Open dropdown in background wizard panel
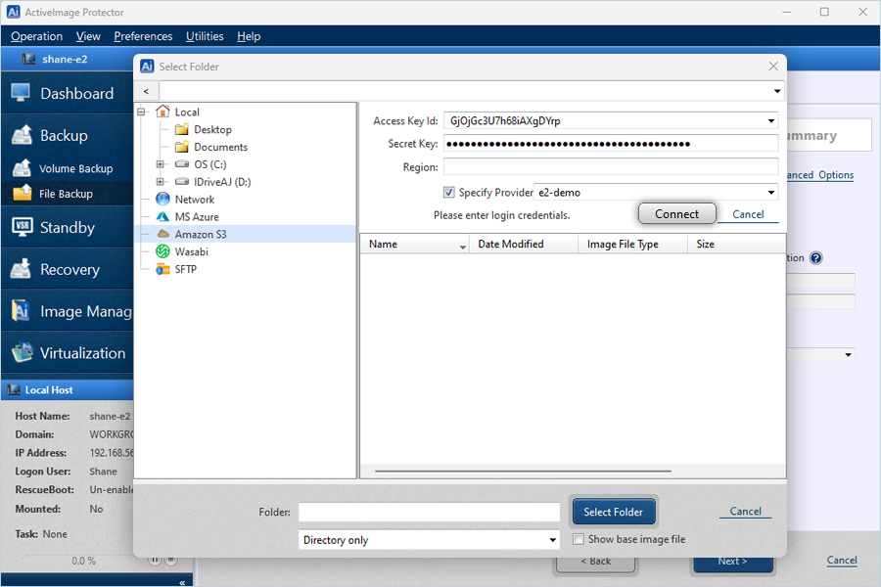Image resolution: width=881 pixels, height=587 pixels. pos(849,355)
